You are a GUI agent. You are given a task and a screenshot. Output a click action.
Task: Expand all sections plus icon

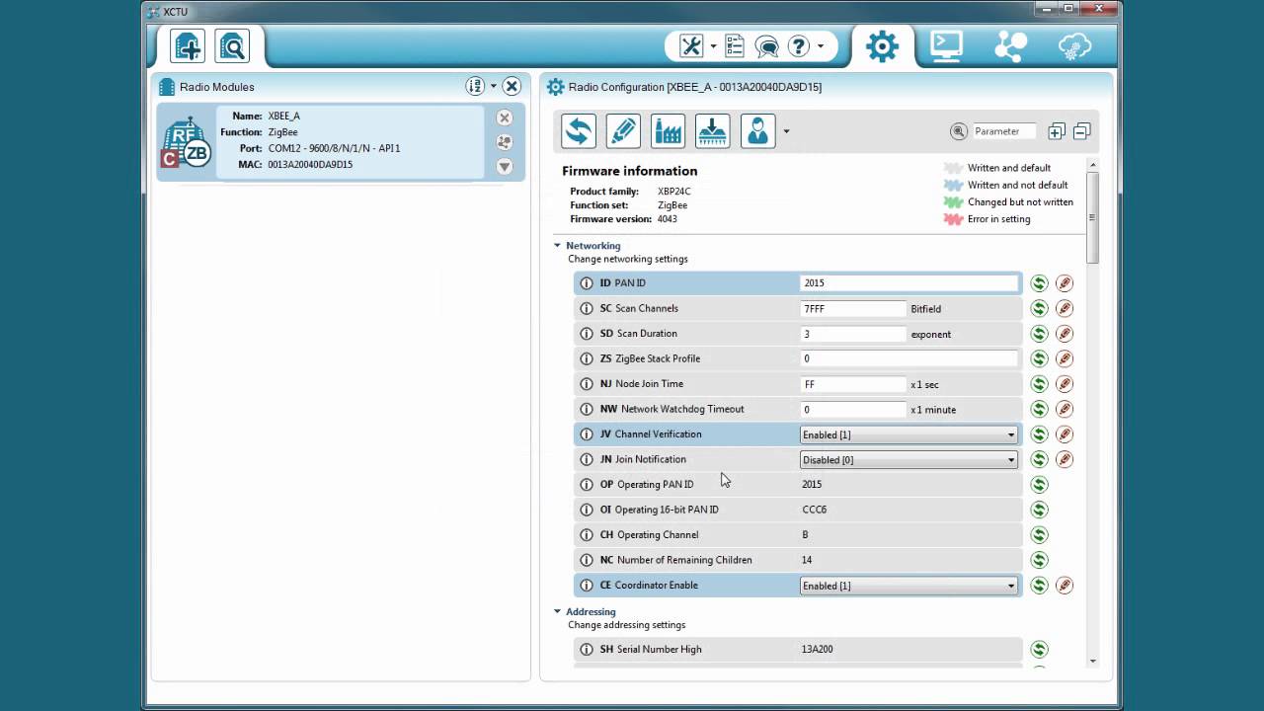tap(1057, 131)
